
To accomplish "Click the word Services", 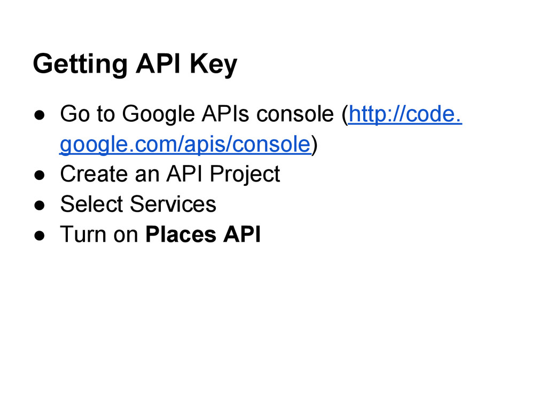I will 173,204.
